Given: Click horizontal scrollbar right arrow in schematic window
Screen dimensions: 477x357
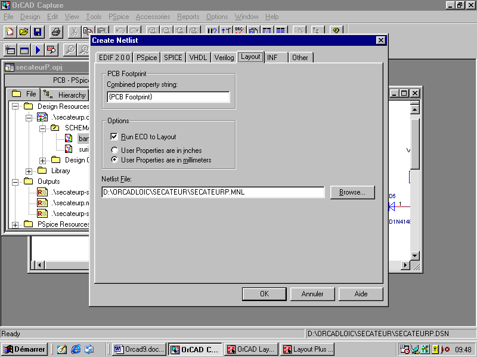Looking at the screenshot, I should click(405, 265).
